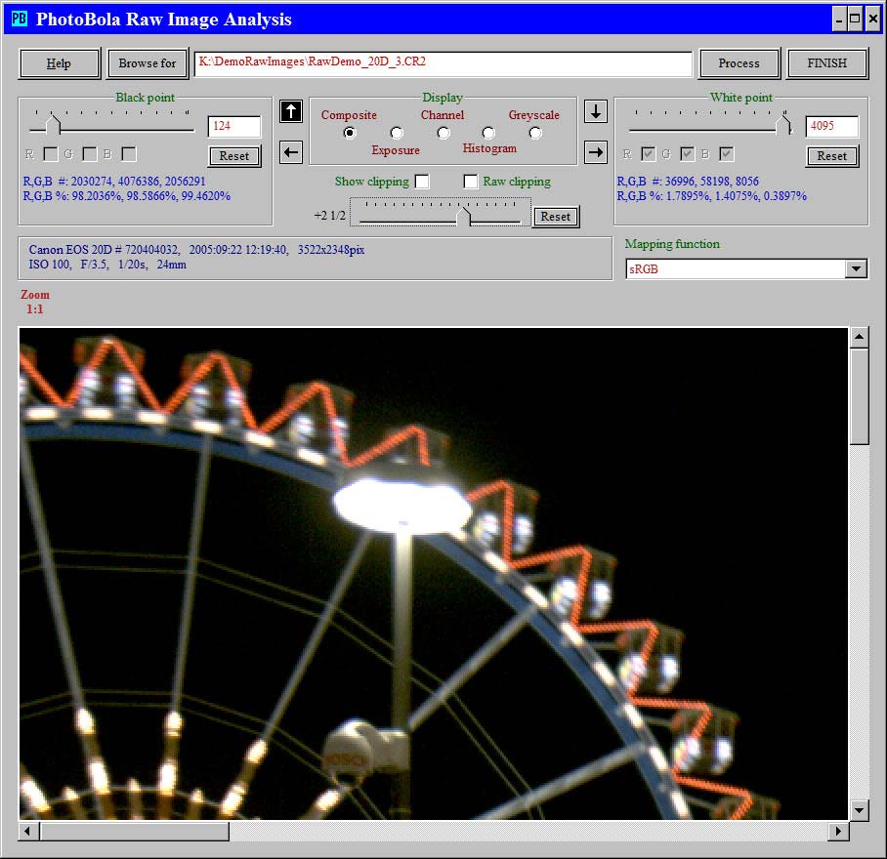The height and width of the screenshot is (859, 887).
Task: Select the Exposure display radio button
Action: click(x=397, y=133)
